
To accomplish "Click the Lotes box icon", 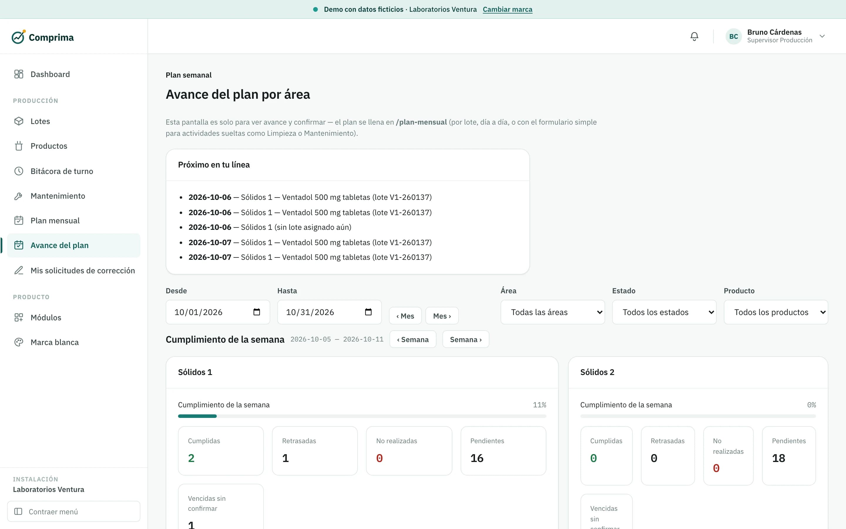I will 19,121.
